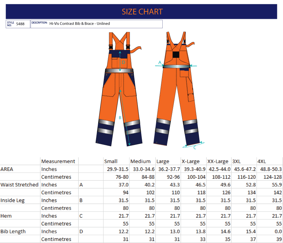Click the Waist Stretched row label
This screenshot has height=243, width=283.
(x=19, y=185)
